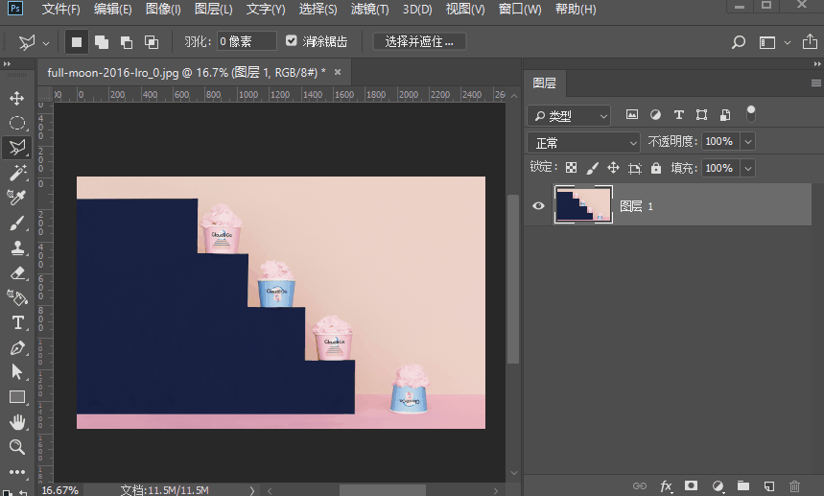The height and width of the screenshot is (496, 824).
Task: Select the Magic Wand tool
Action: click(17, 173)
